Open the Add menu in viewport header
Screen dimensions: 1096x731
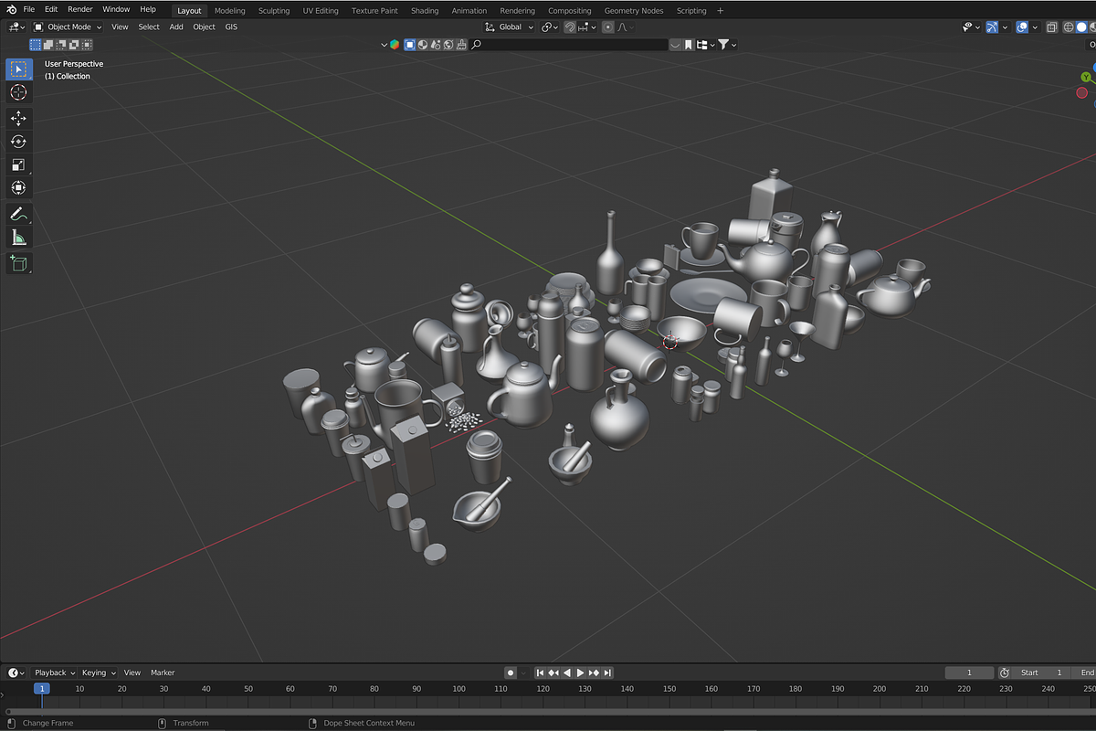point(176,27)
